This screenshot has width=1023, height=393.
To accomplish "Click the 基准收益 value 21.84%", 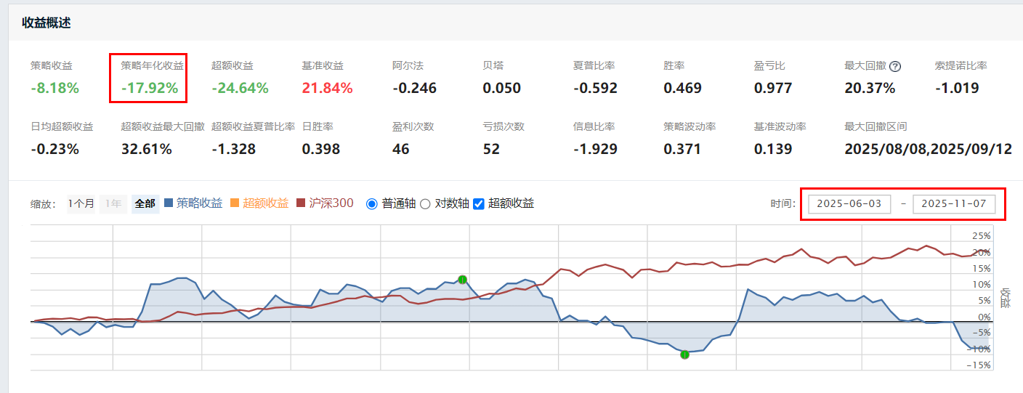I will tap(327, 89).
